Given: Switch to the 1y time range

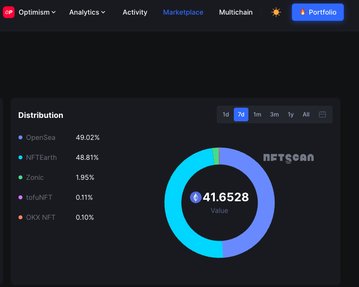Looking at the screenshot, I should pos(290,115).
